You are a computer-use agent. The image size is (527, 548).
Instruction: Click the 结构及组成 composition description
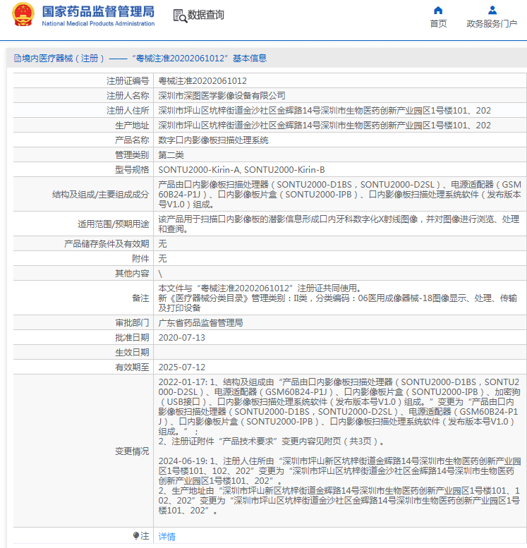pyautogui.click(x=339, y=195)
